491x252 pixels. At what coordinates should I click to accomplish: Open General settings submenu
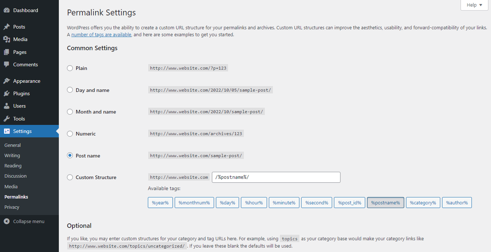pos(13,145)
